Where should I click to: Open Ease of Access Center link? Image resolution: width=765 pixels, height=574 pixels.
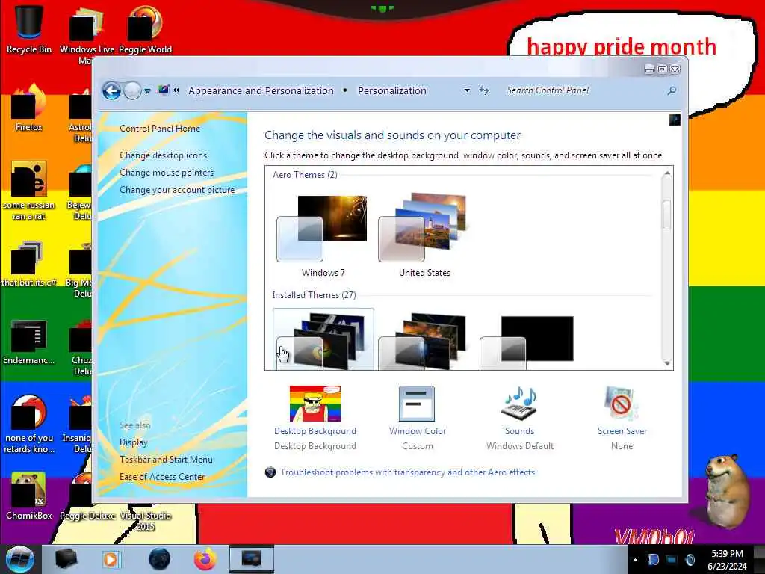pyautogui.click(x=162, y=476)
